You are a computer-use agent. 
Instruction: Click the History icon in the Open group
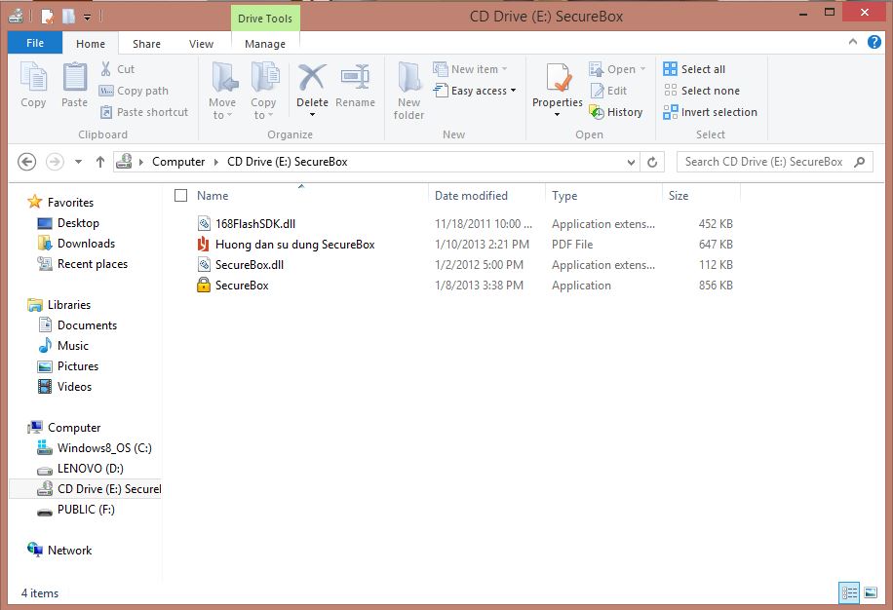pos(616,112)
